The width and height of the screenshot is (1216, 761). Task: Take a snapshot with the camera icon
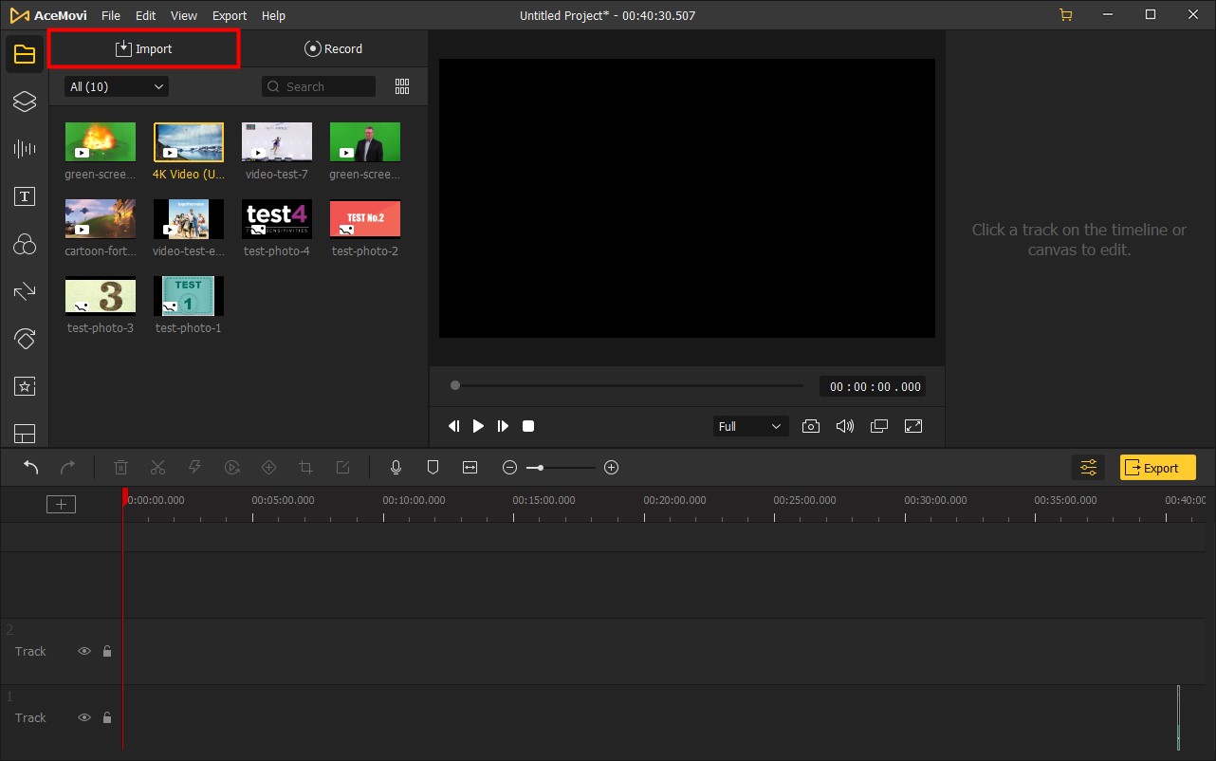tap(811, 426)
